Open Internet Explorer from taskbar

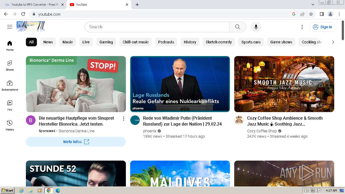tap(21, 190)
